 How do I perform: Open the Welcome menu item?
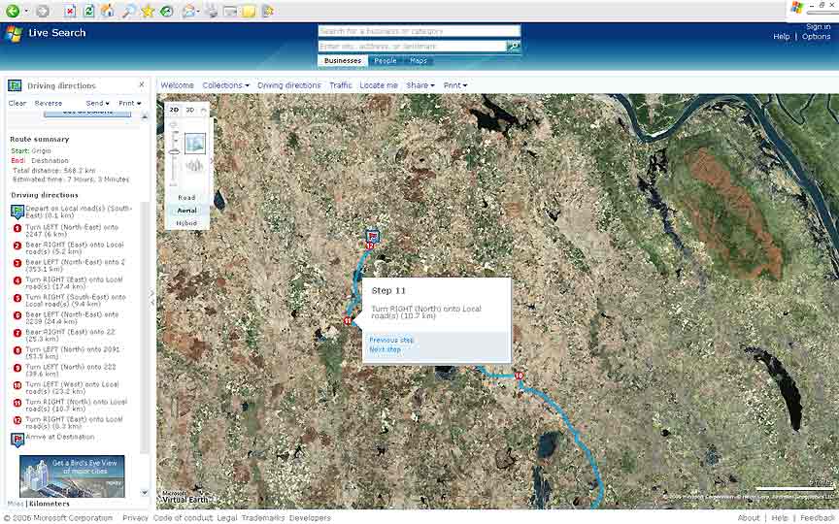177,85
